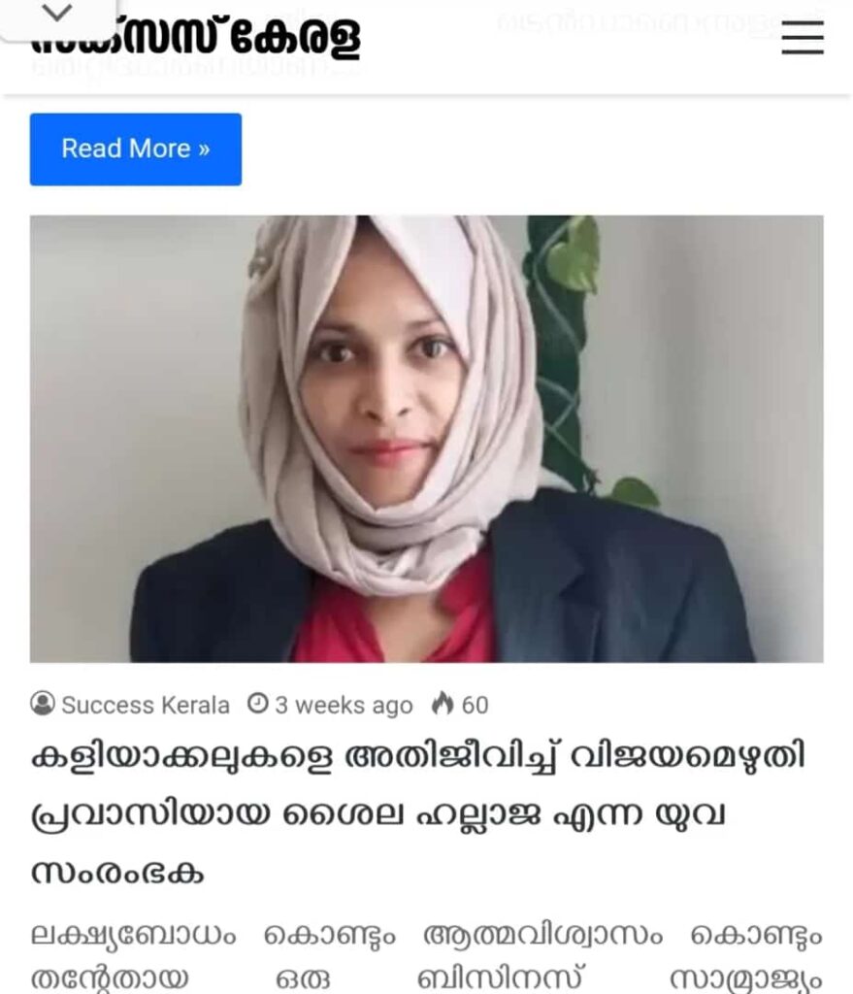Tap the down chevron at top-left corner

[57, 13]
